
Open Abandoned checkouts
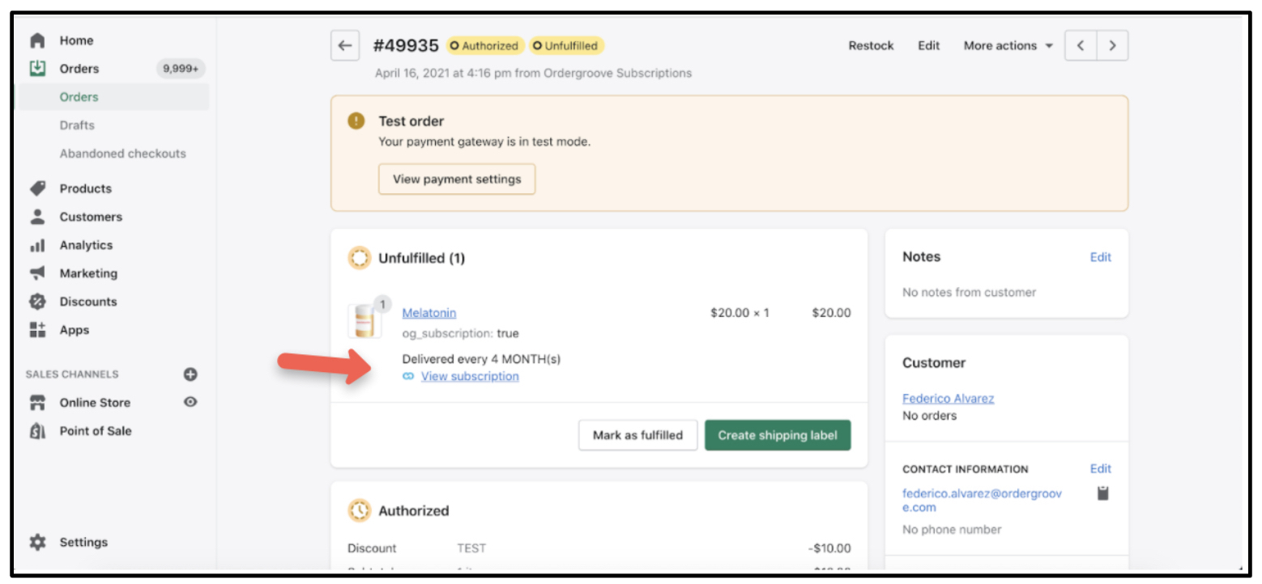coord(122,153)
